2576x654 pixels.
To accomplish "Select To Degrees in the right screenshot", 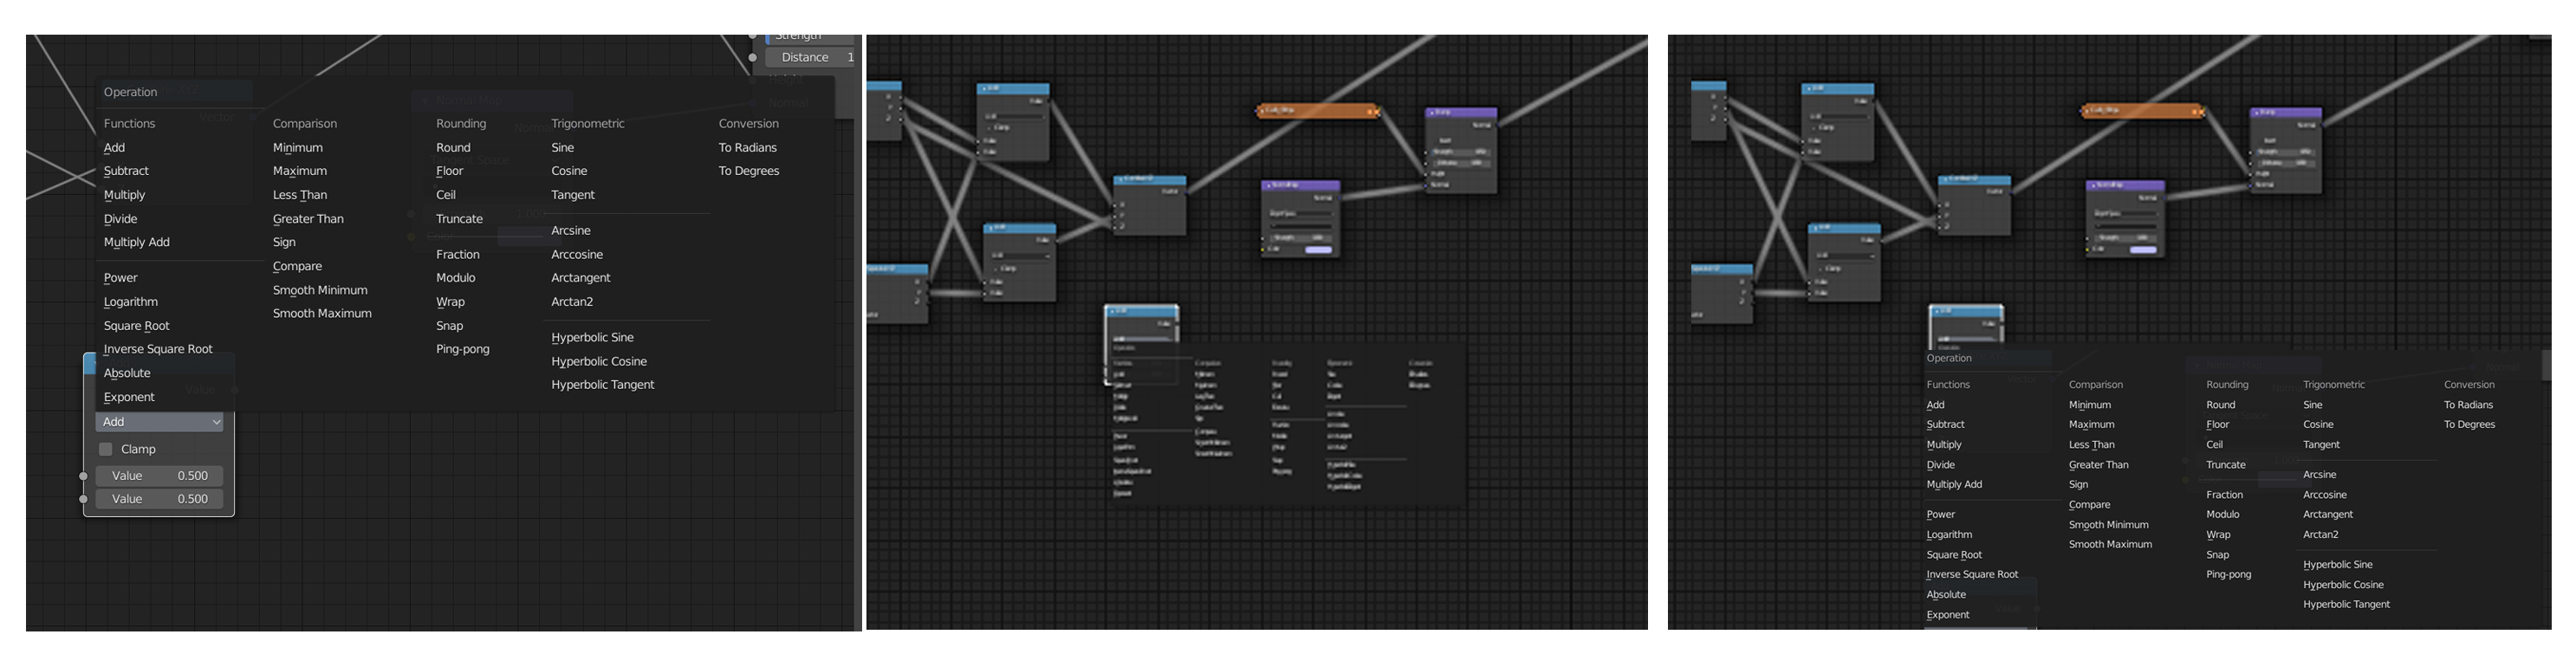I will click(x=2470, y=425).
